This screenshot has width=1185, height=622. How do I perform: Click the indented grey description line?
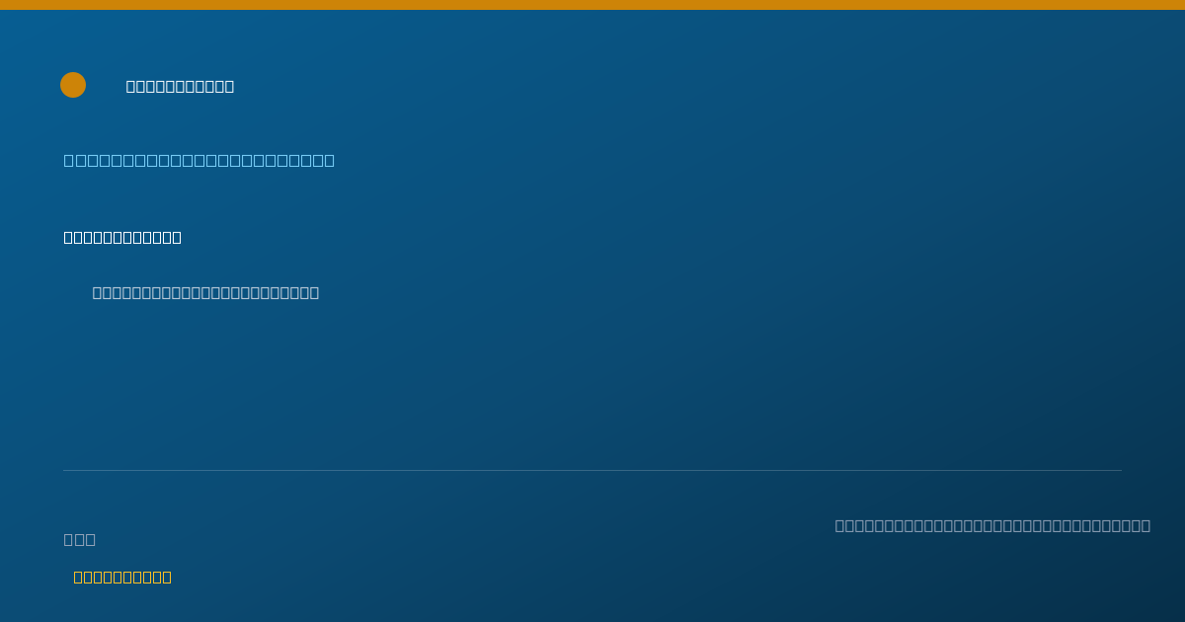tap(205, 292)
